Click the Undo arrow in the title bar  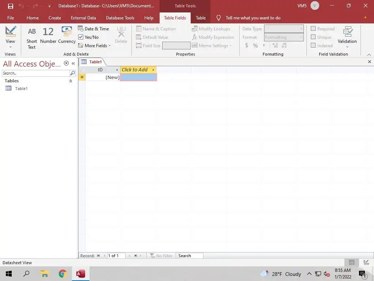tap(21, 6)
